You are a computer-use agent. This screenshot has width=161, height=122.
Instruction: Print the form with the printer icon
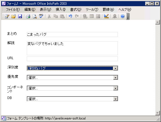(28, 16)
